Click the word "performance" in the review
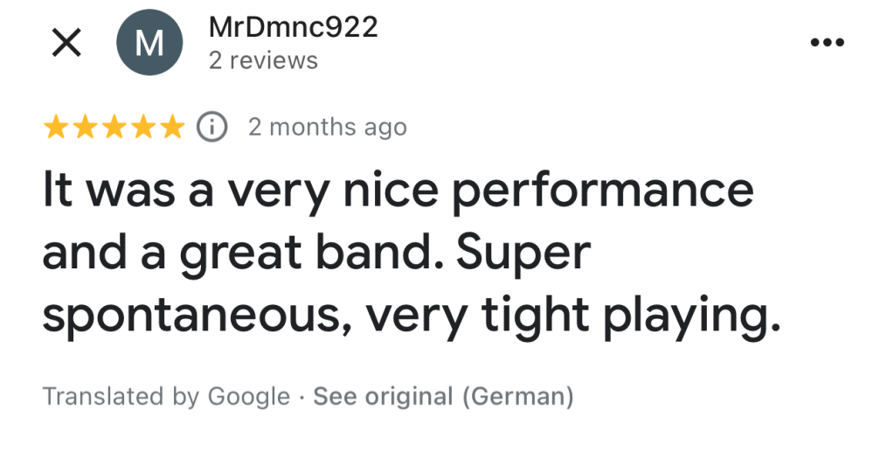Viewport: 894px width, 473px height. pos(602,191)
